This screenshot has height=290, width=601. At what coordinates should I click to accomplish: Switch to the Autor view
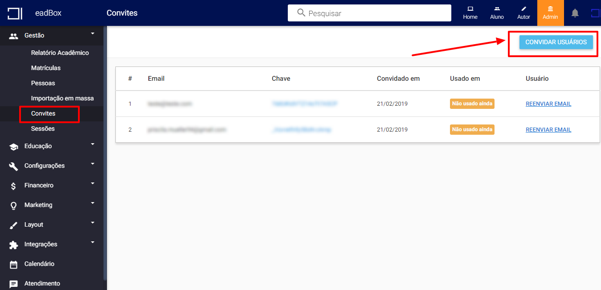click(523, 13)
